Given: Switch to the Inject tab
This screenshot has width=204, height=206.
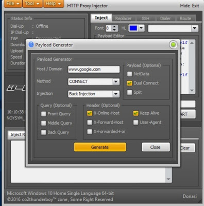Looking at the screenshot, I should click(101, 18).
